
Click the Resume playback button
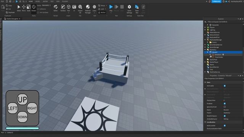point(116,7)
